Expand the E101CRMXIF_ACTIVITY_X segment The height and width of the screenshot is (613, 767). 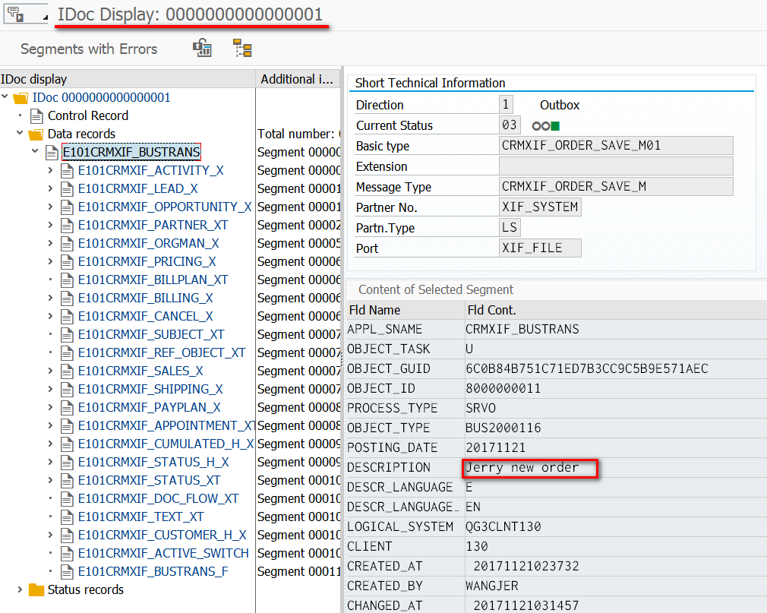50,170
